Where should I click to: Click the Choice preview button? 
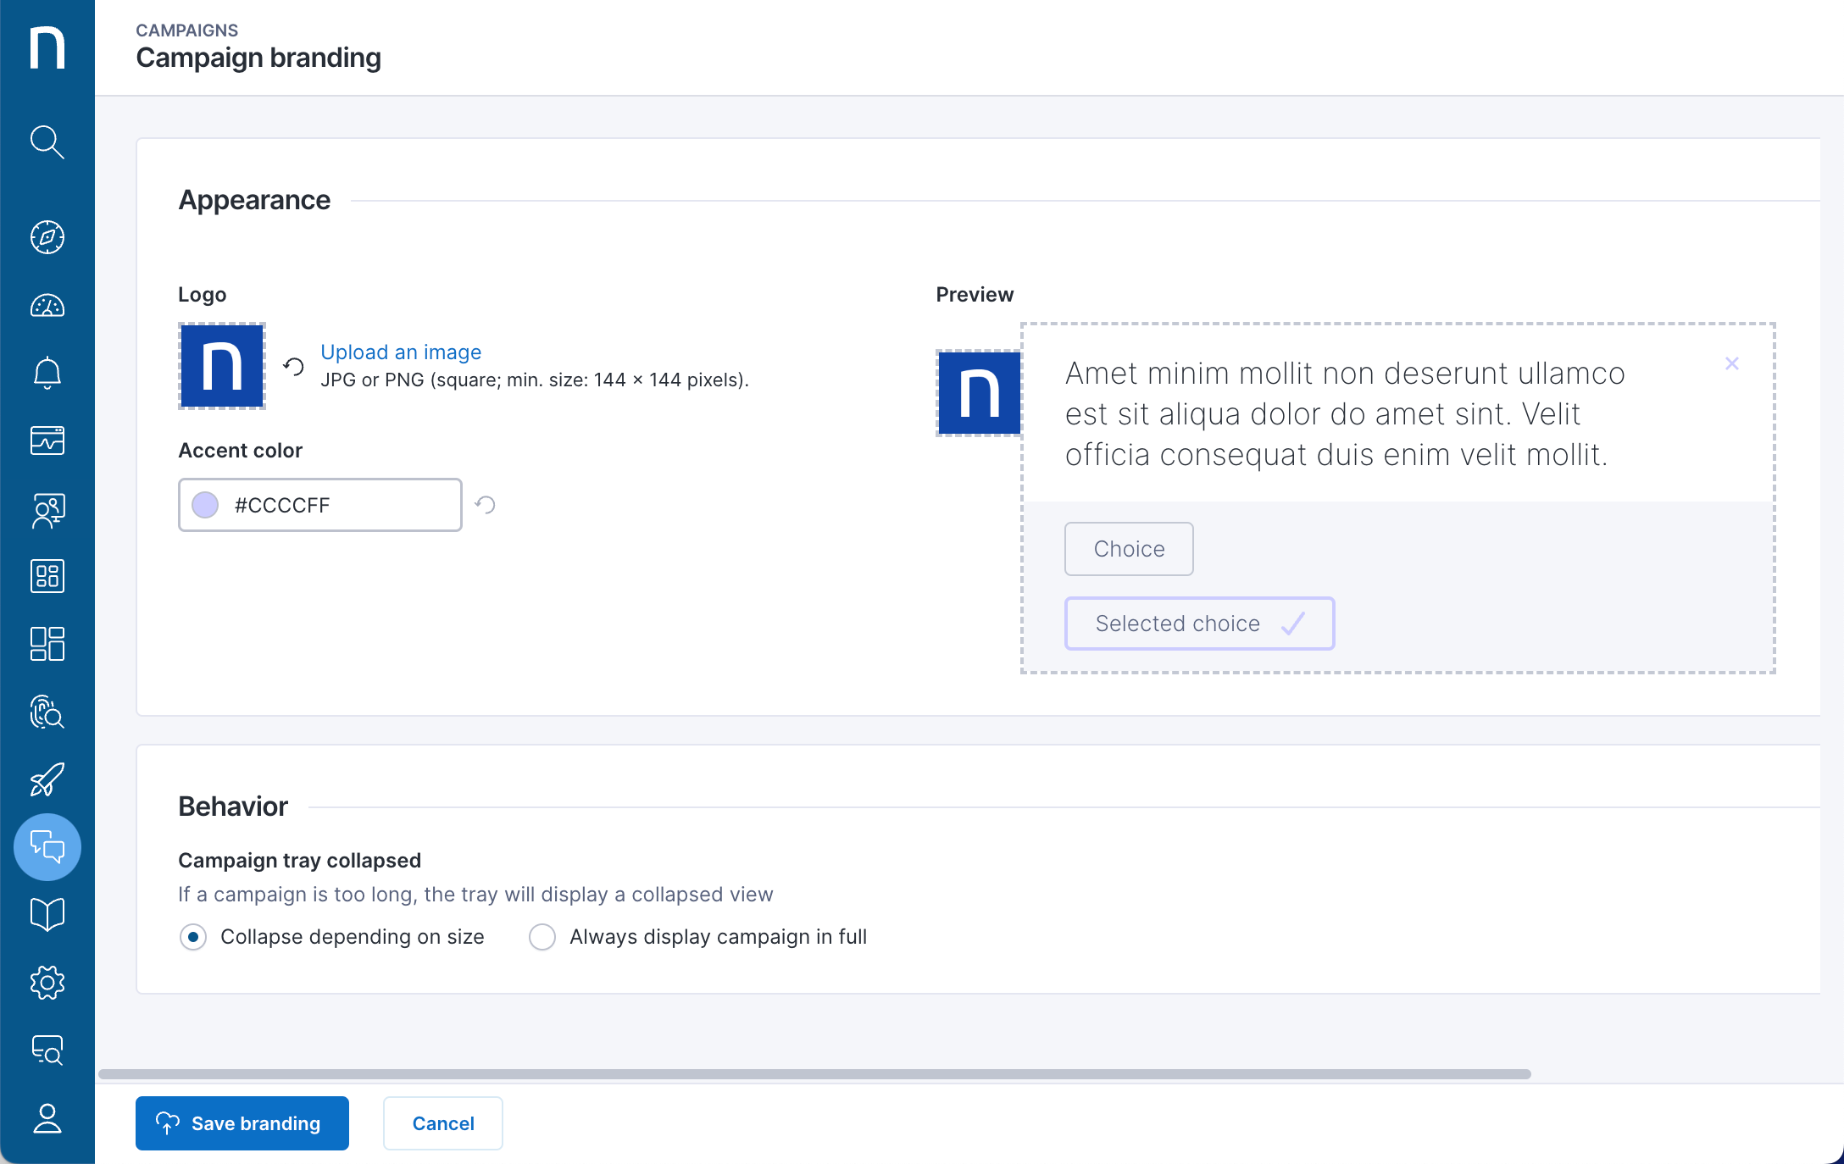[1129, 549]
